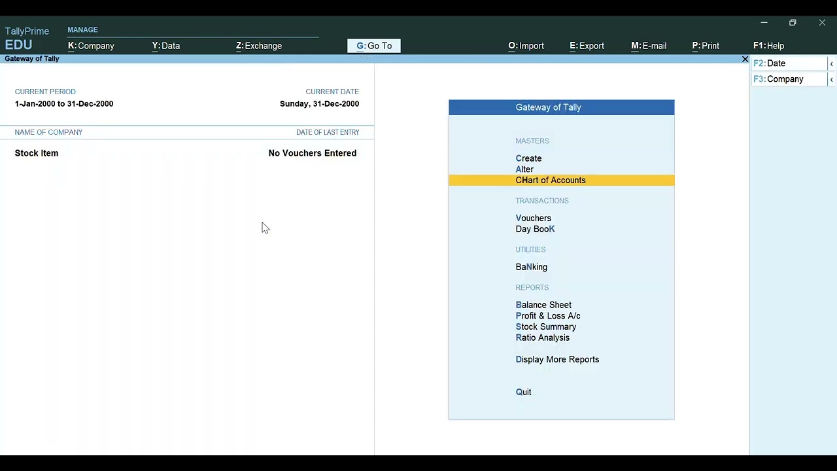Viewport: 837px width, 471px height.
Task: Close the TallyPrime window
Action: point(822,23)
